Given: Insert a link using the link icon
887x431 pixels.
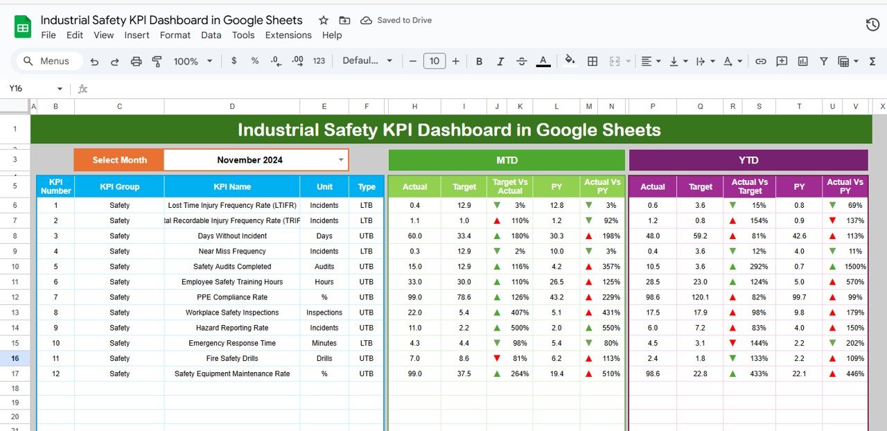Looking at the screenshot, I should coord(760,61).
